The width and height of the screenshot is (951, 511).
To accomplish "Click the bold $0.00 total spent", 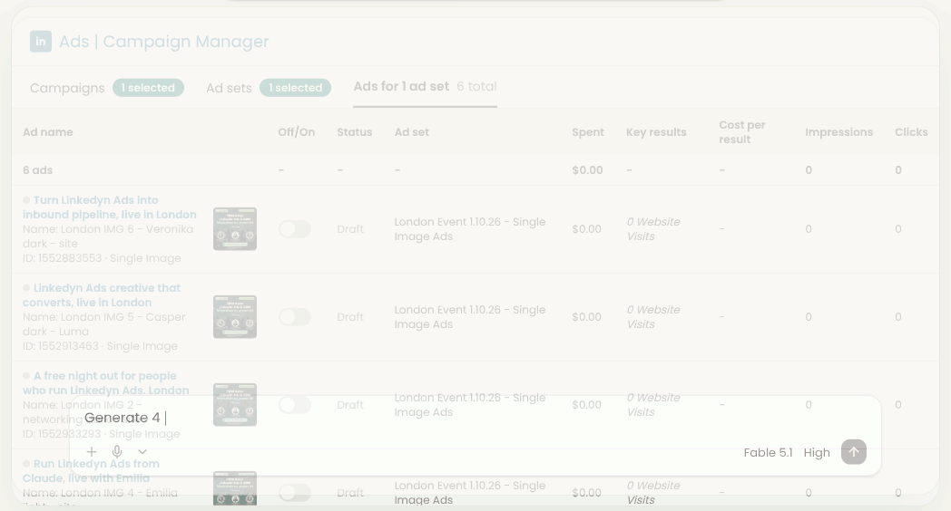I will tap(587, 170).
